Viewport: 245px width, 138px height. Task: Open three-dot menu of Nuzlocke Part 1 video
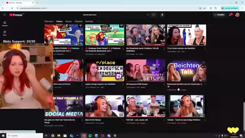point(123,49)
